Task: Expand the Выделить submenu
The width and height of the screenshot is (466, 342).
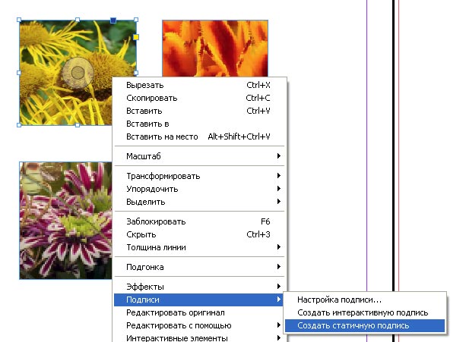Action: point(199,202)
